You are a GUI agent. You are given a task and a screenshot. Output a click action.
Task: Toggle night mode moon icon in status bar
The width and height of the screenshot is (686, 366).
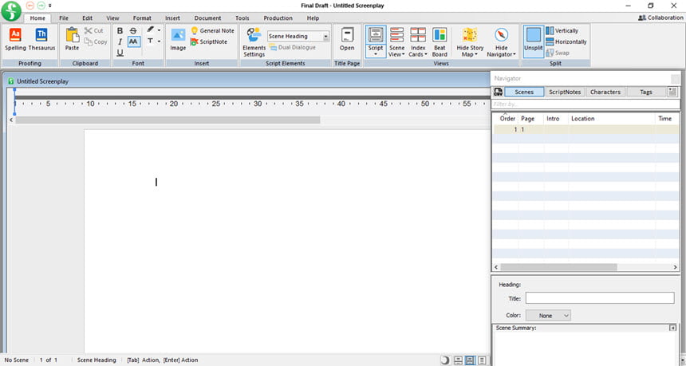445,360
